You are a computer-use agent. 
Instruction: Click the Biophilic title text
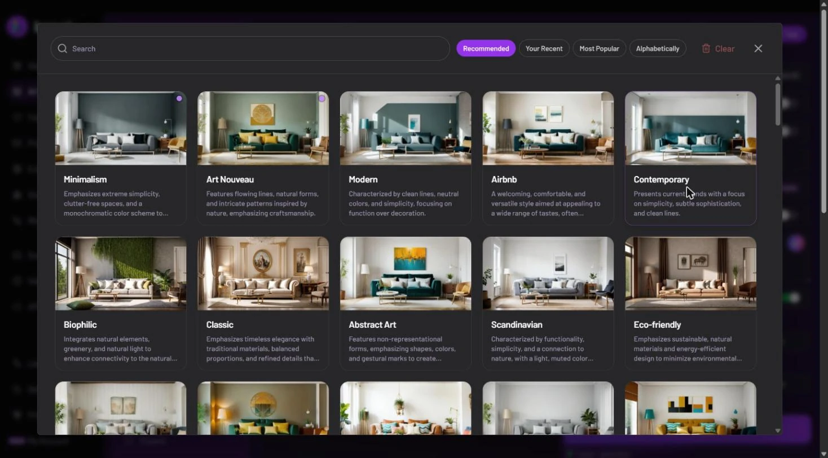pyautogui.click(x=80, y=325)
